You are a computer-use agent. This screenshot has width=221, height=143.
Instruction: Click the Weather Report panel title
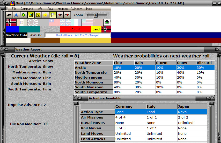tap(28, 49)
